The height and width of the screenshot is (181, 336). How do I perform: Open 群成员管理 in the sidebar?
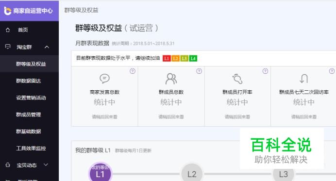pyautogui.click(x=29, y=115)
